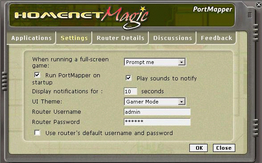Click the "Run PortMapper on" label text

pos(73,76)
